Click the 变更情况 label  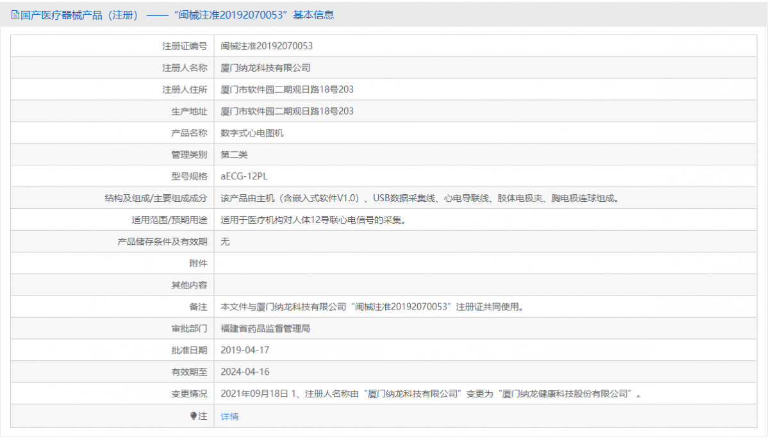189,394
